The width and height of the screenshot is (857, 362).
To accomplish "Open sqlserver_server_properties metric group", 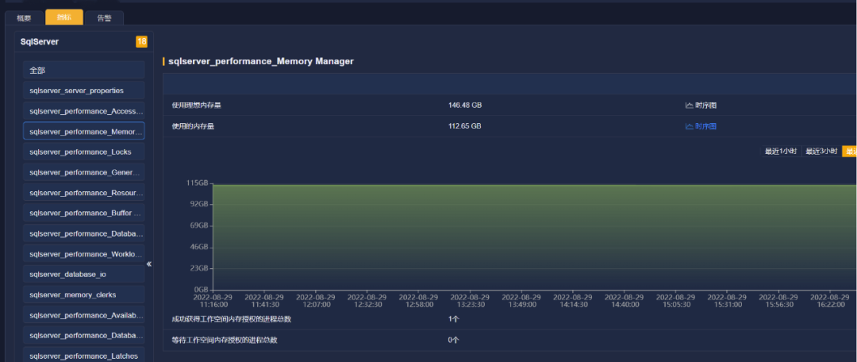I will [x=84, y=90].
